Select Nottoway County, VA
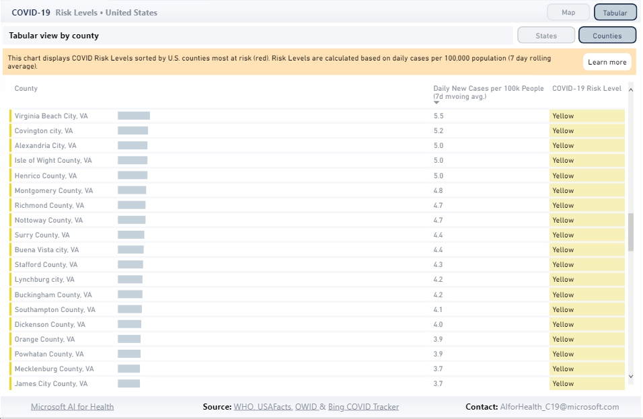This screenshot has height=419, width=643. tap(317, 220)
